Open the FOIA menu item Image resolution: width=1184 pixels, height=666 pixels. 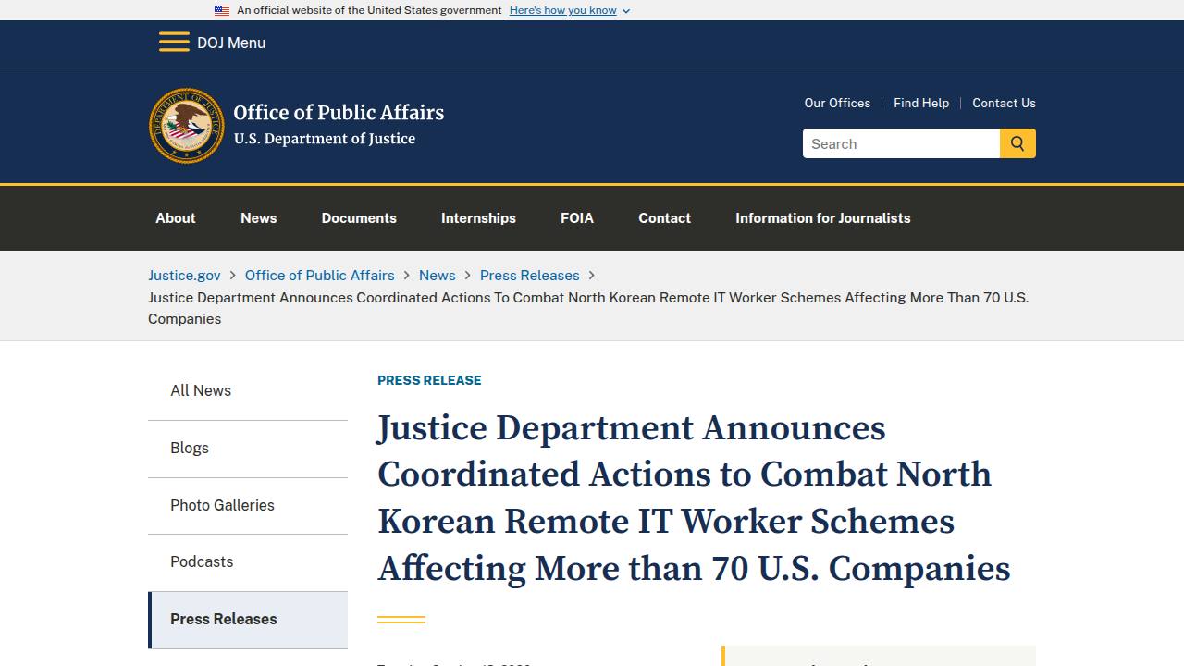[577, 218]
